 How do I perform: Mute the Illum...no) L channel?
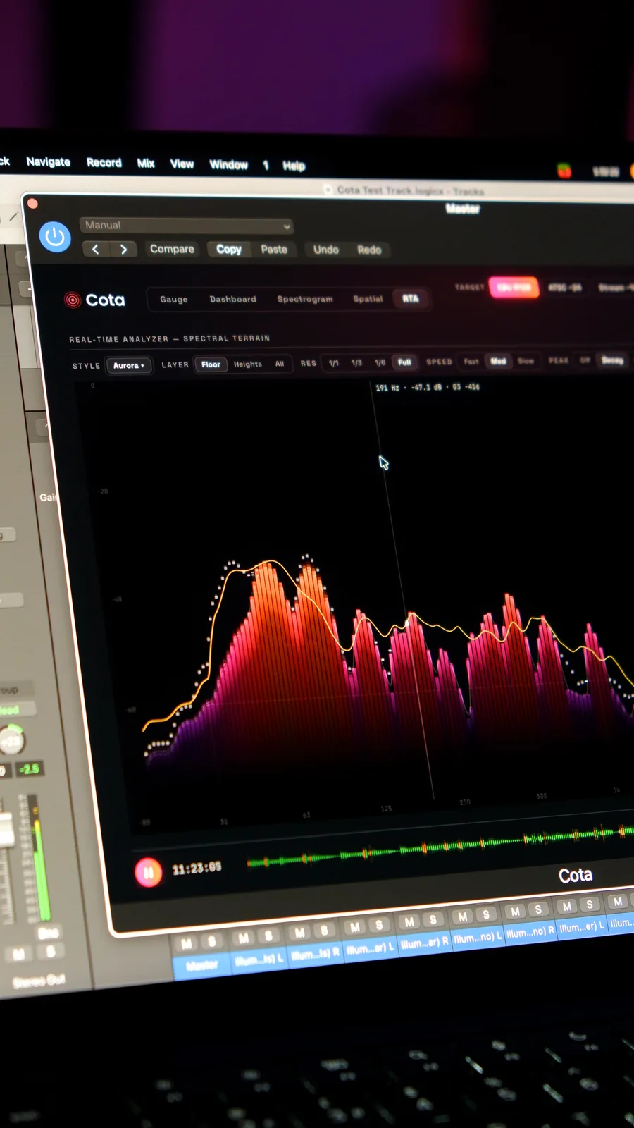point(462,916)
